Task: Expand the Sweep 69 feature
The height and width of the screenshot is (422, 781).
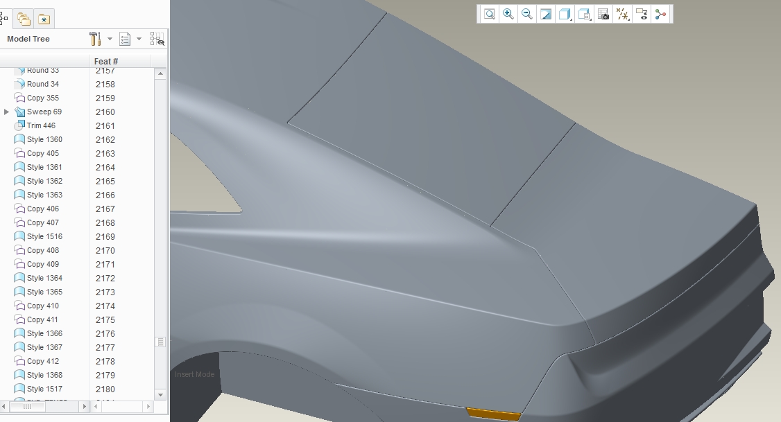Action: [x=6, y=112]
